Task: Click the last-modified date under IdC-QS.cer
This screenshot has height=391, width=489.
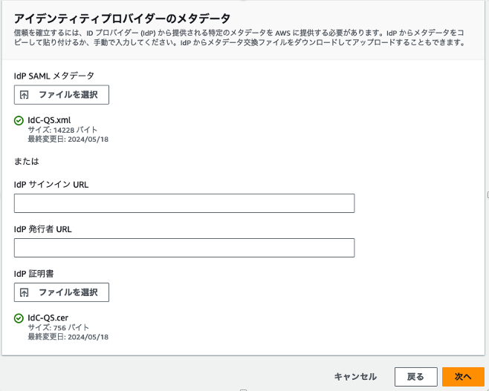Action: [x=68, y=337]
